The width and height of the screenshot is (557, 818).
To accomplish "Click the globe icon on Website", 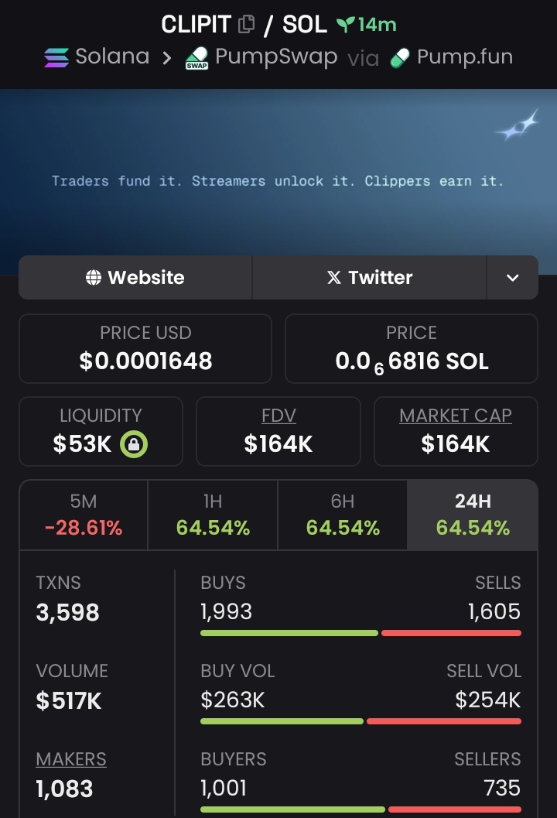I will click(94, 278).
